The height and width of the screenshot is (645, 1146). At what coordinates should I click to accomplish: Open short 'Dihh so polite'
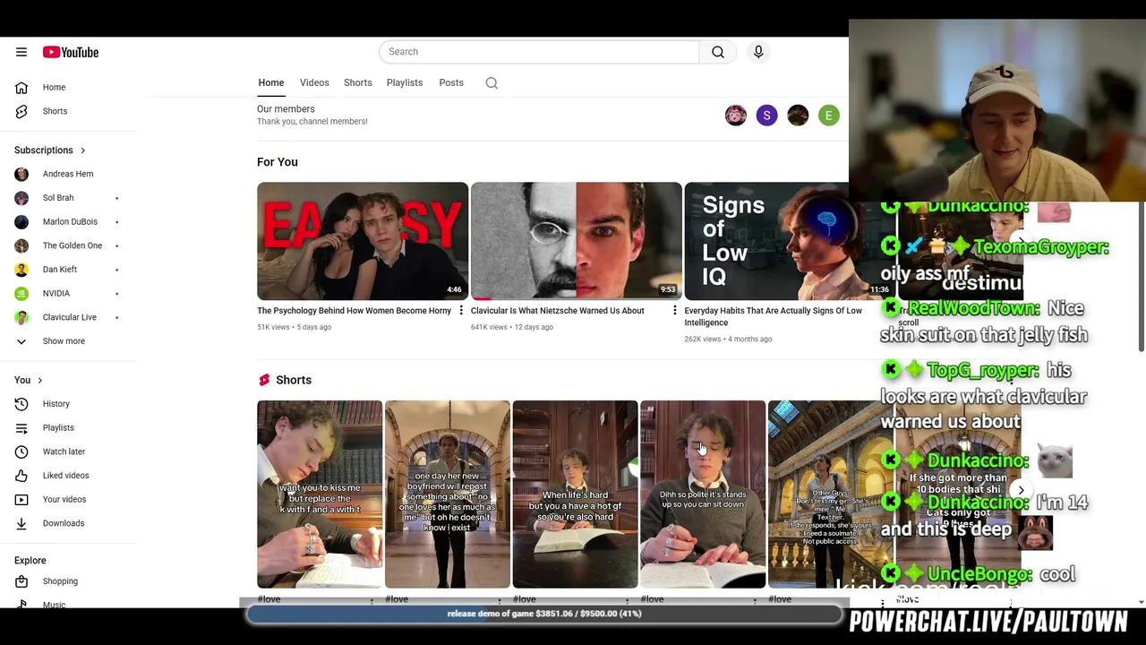click(x=703, y=494)
